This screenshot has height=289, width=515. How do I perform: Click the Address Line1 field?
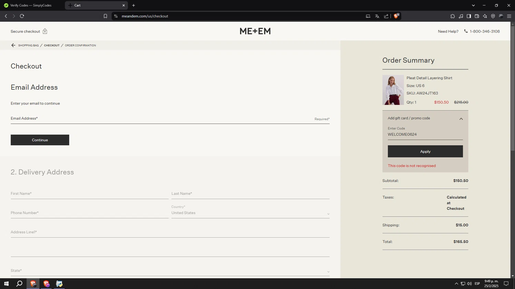170,232
